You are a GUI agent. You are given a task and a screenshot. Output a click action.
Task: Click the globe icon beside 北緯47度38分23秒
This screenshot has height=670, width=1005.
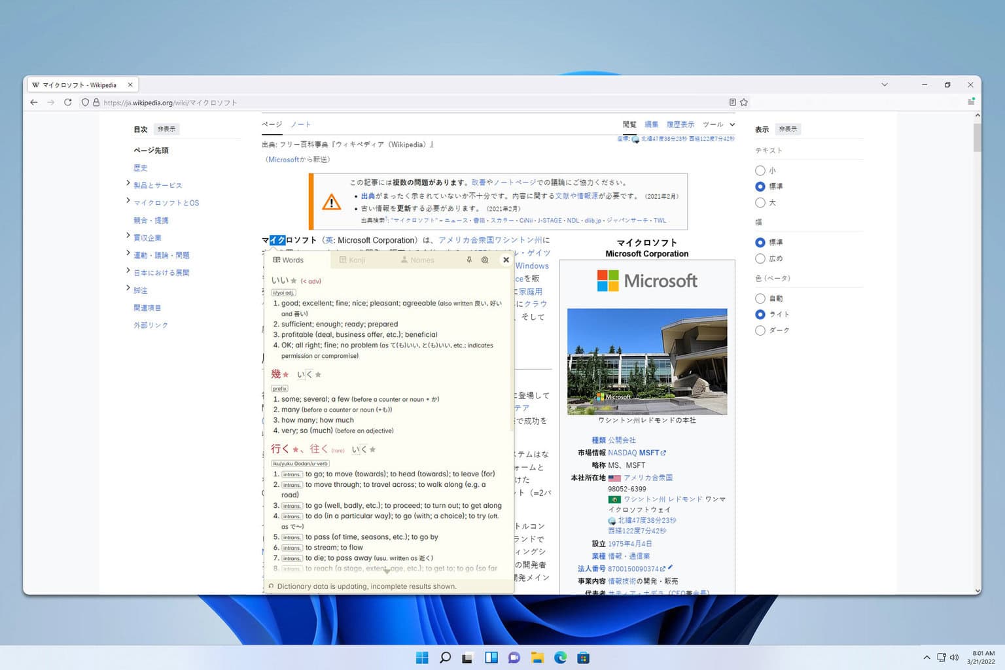(612, 521)
